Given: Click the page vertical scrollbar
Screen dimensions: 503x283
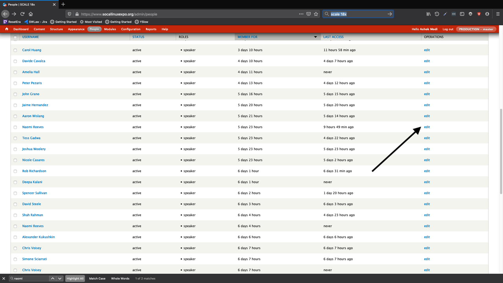Looking at the screenshot, I should tap(501, 151).
